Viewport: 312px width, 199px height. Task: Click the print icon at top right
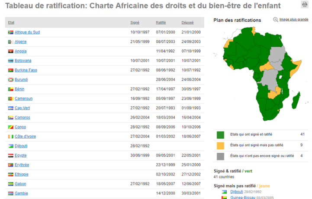305,4
